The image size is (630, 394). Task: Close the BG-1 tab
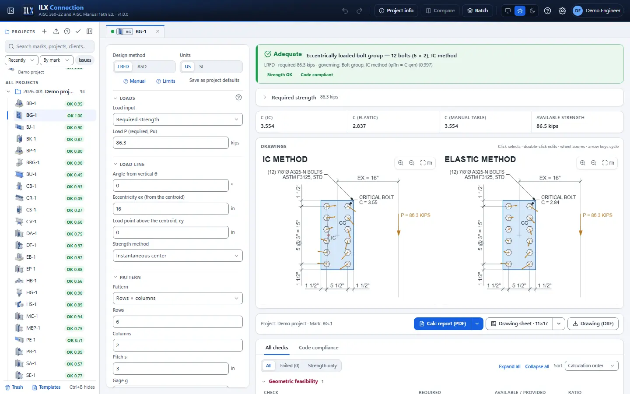[158, 32]
